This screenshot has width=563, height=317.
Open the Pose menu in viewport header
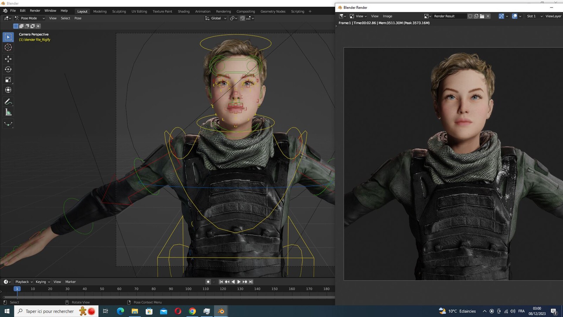(x=78, y=18)
